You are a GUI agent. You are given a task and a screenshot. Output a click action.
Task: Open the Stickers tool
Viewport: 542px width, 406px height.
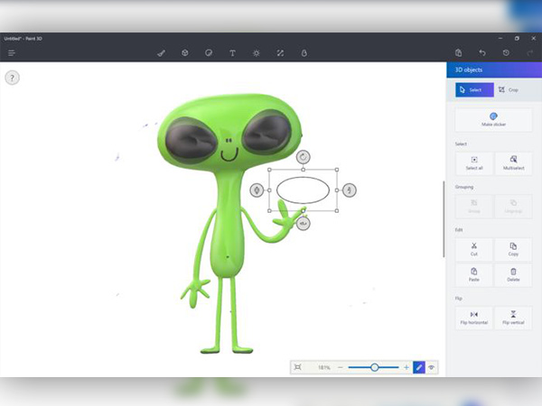209,53
